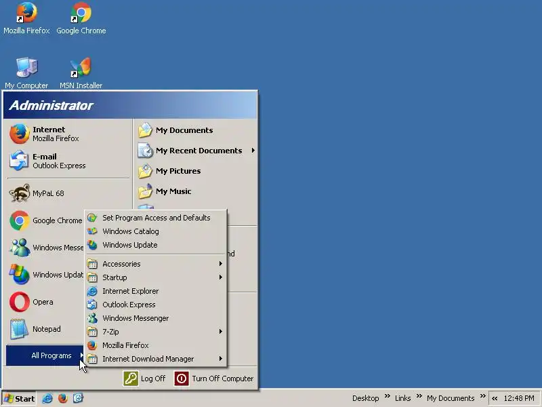Click Set Program Access and Defaults text

[x=157, y=218]
